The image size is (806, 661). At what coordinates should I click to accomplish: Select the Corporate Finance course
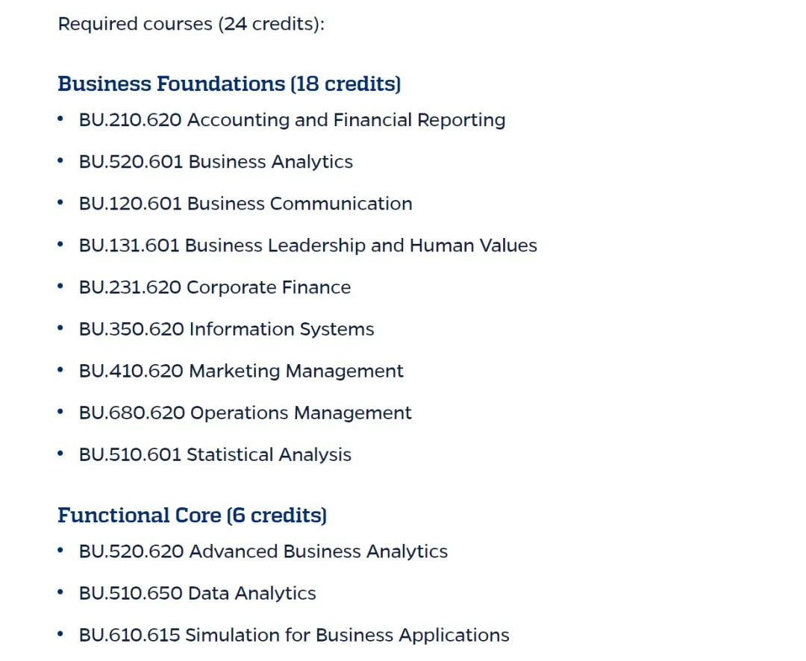click(215, 287)
